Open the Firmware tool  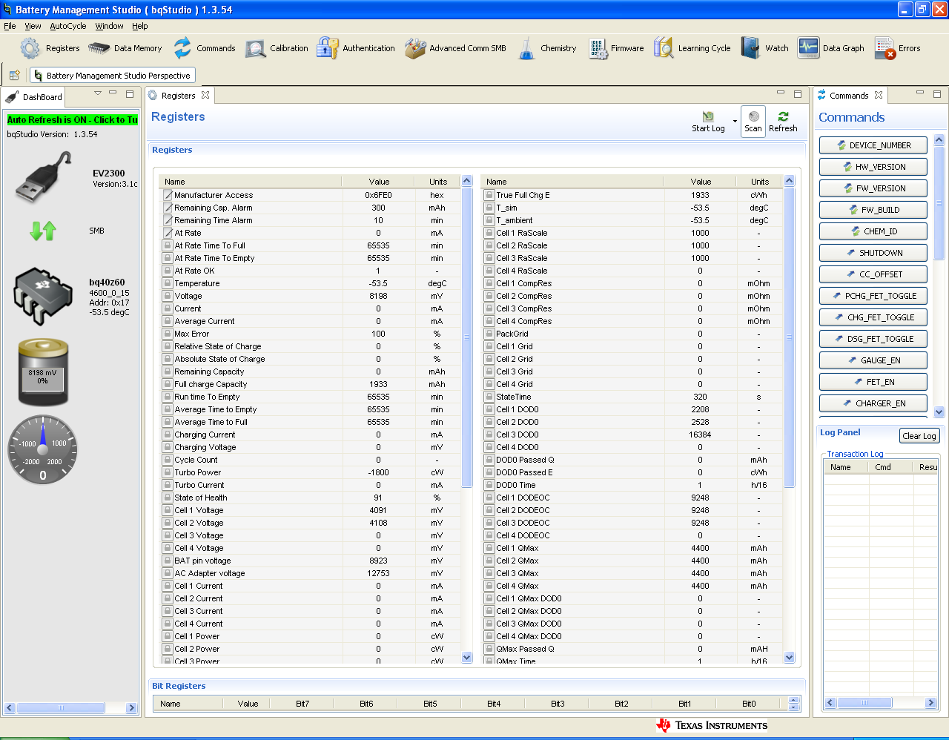click(x=615, y=48)
